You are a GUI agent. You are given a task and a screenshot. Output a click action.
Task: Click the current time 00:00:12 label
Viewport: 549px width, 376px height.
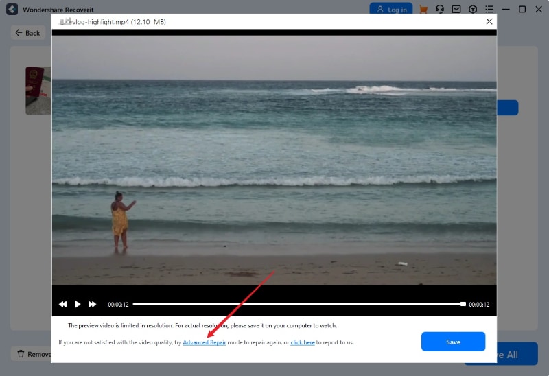(118, 305)
